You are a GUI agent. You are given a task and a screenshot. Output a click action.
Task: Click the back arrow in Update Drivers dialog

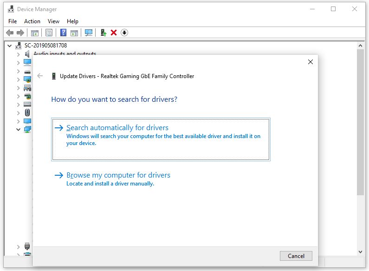[x=40, y=76]
